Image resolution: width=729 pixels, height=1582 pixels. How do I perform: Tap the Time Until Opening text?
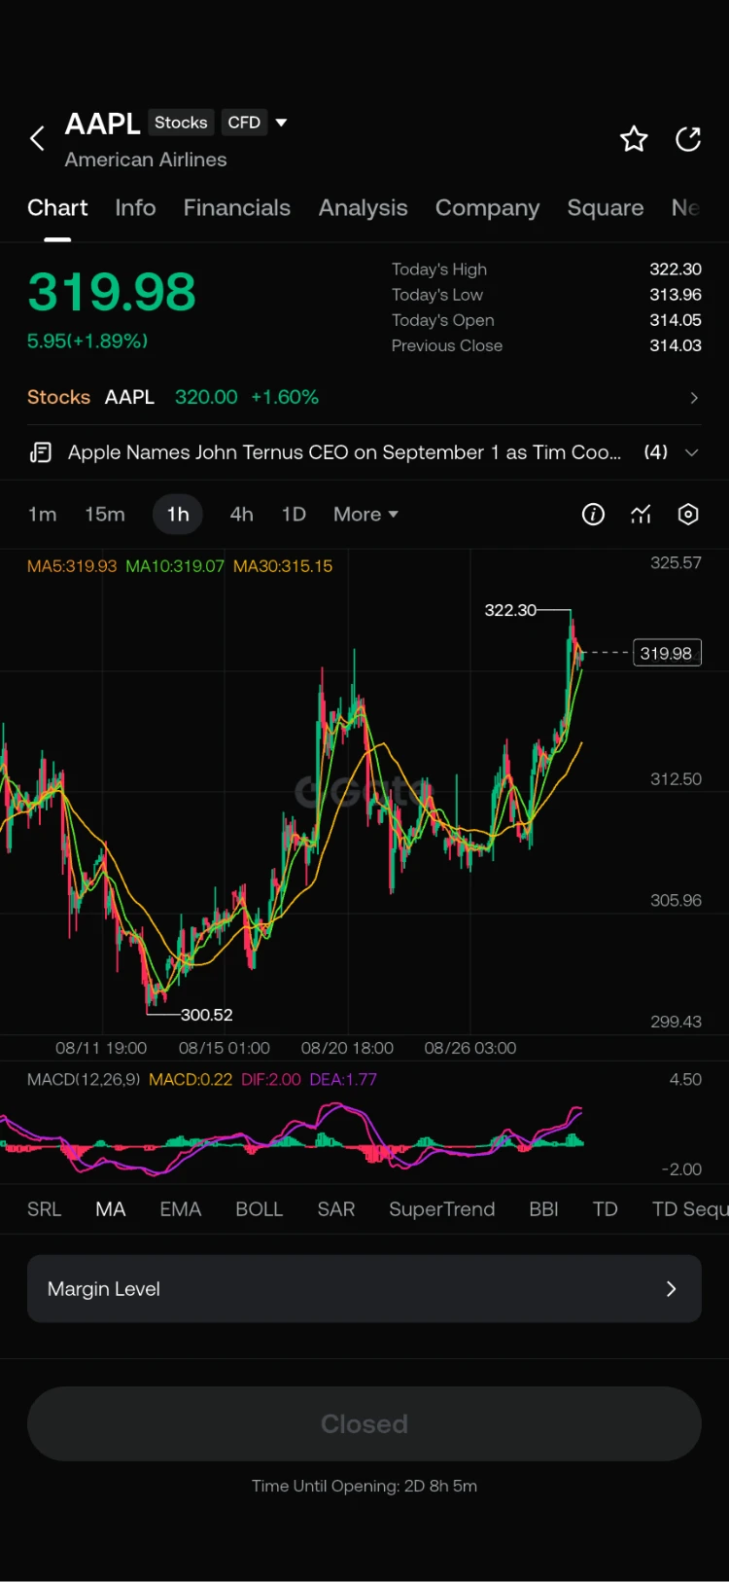364,1487
